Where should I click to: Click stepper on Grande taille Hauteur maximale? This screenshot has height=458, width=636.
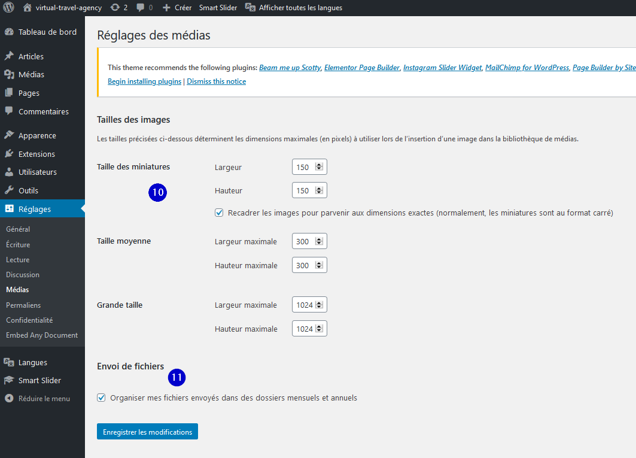click(319, 329)
